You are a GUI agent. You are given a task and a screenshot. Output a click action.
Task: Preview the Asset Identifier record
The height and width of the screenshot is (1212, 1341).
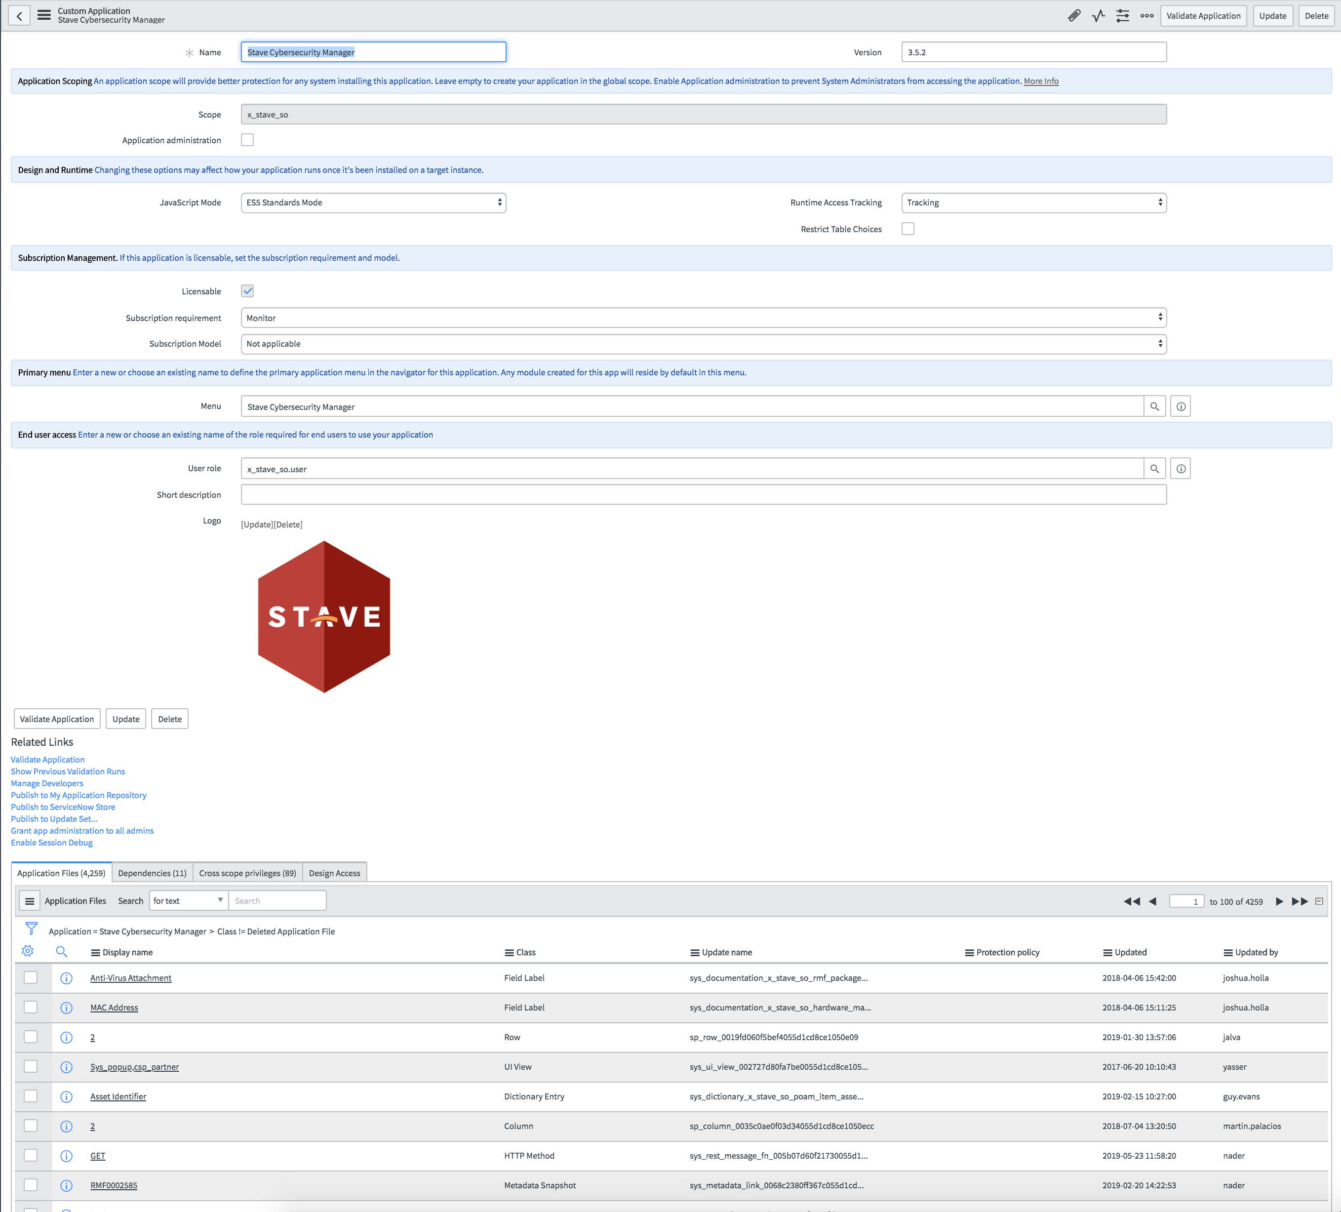[66, 1097]
